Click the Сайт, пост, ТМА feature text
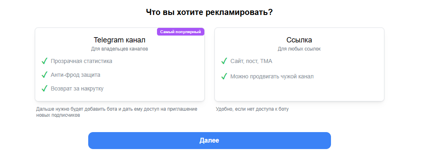The image size is (437, 164). pyautogui.click(x=251, y=61)
